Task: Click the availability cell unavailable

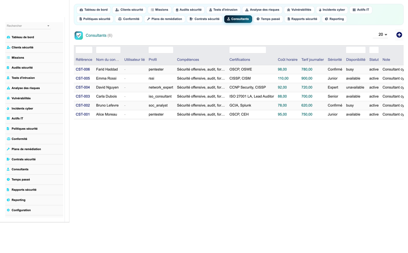Action: [355, 88]
